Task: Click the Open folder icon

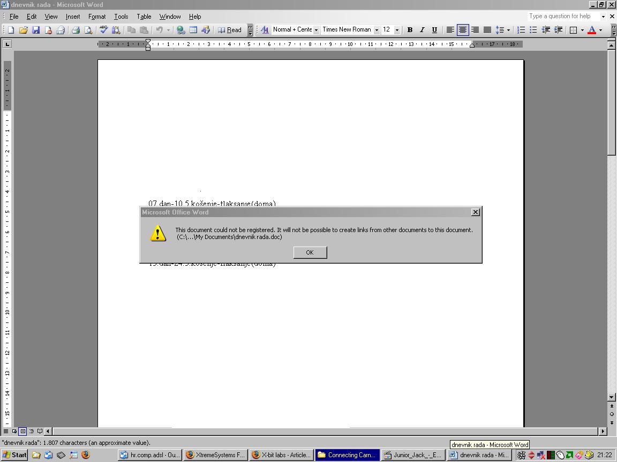Action: pyautogui.click(x=23, y=30)
